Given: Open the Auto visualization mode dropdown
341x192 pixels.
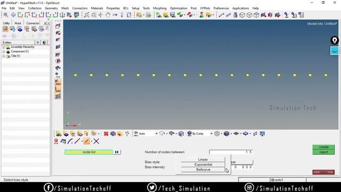Looking at the screenshot, I should point(156,134).
